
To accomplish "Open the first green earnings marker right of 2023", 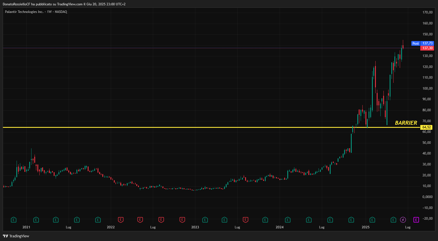I will point(205,220).
